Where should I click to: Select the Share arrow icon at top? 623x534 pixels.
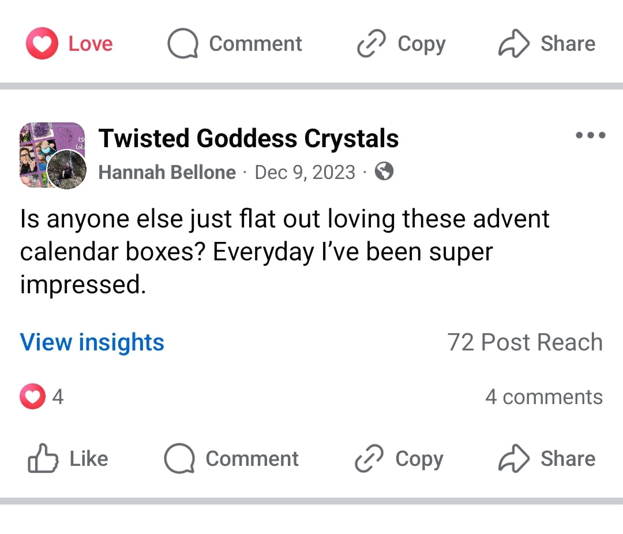pos(514,43)
